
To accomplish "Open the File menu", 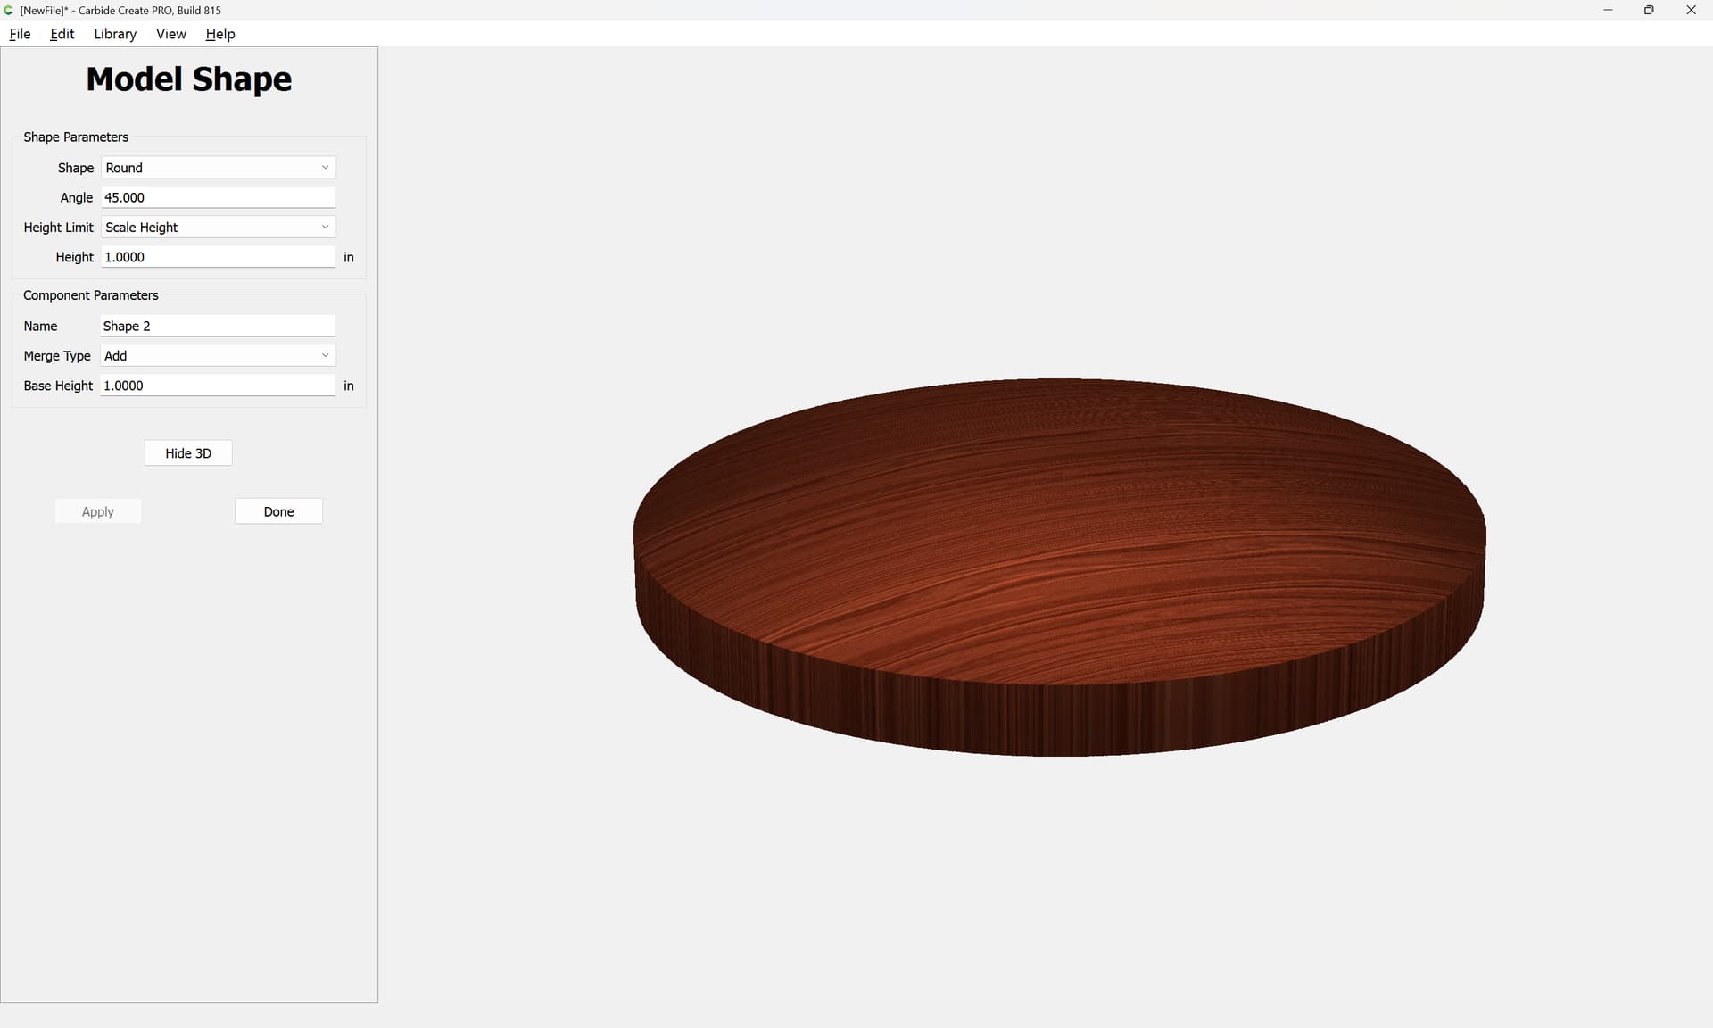I will pos(20,34).
